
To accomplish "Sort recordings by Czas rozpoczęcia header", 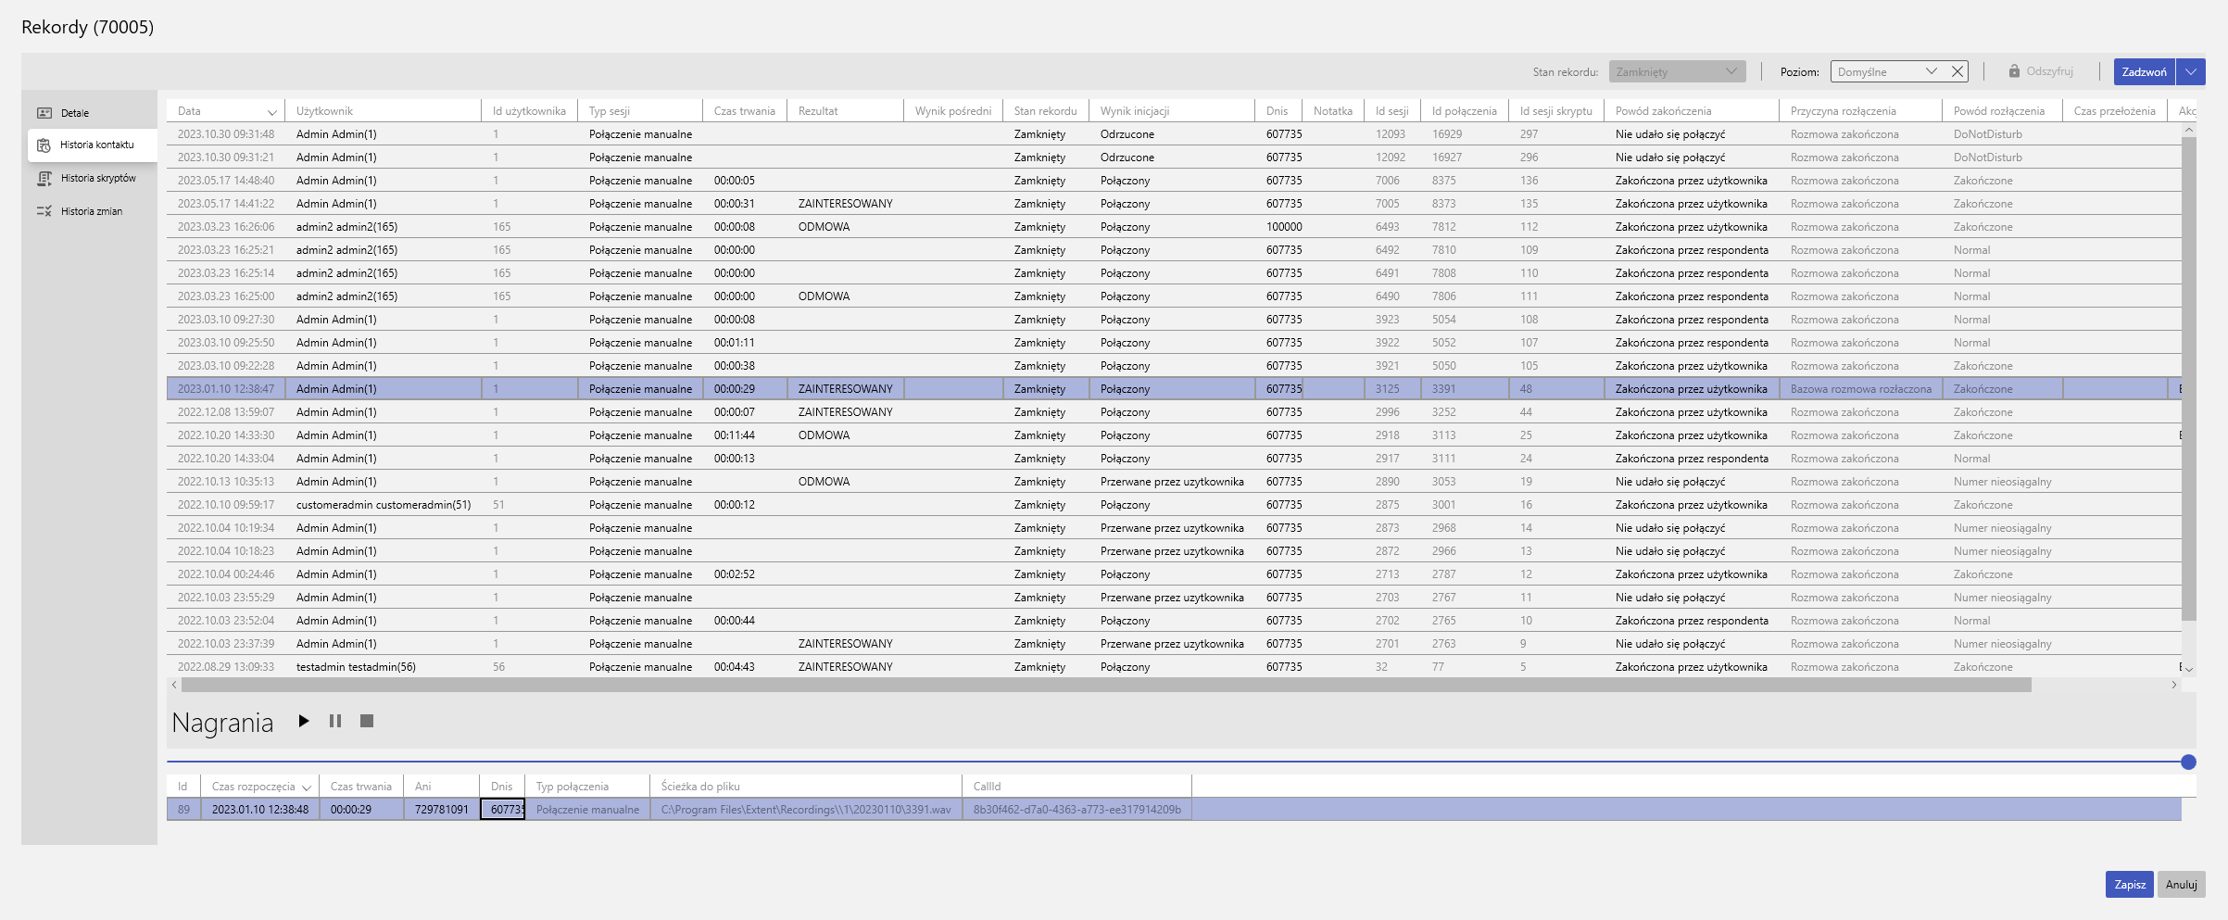I will (x=259, y=787).
